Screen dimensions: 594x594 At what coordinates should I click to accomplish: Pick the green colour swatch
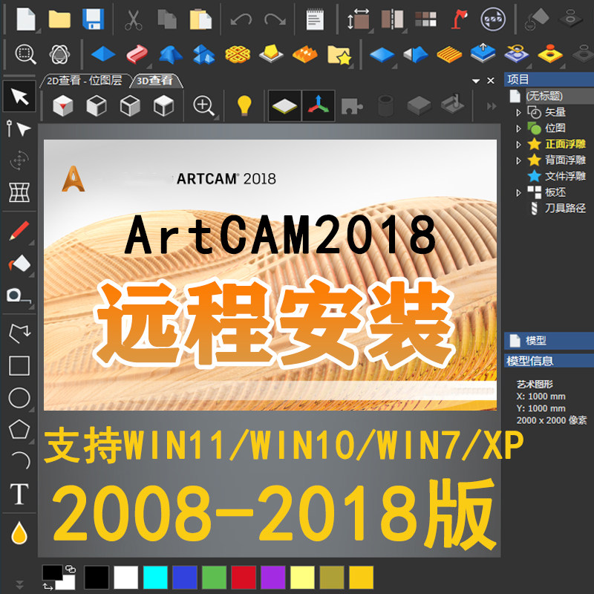pyautogui.click(x=214, y=578)
